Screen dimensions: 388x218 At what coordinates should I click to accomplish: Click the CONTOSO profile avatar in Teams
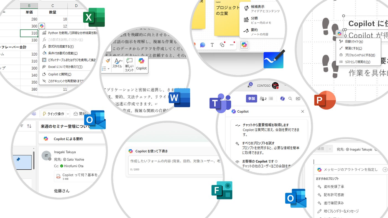(275, 86)
